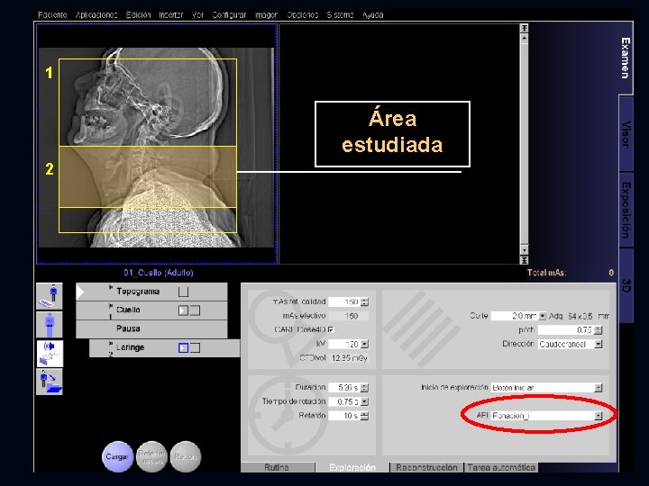Viewport: 649px width, 486px height.
Task: Click the lateral topogram image
Action: (x=157, y=148)
